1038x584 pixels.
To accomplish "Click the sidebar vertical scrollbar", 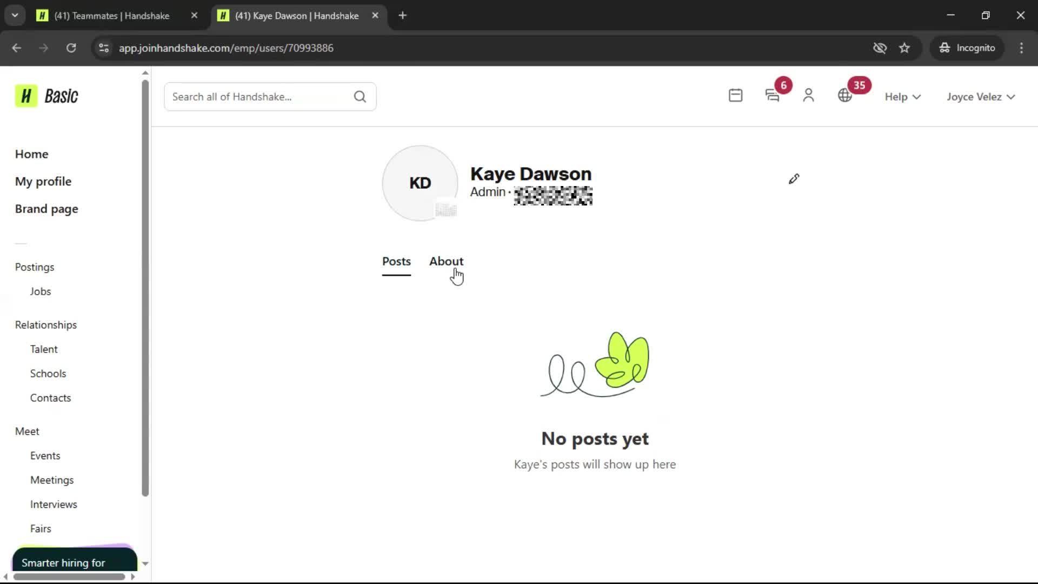I will click(x=145, y=287).
